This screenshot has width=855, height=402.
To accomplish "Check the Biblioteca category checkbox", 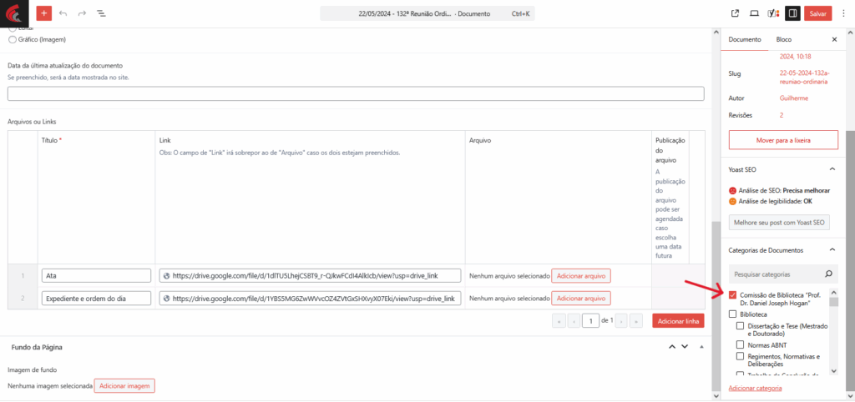I will (733, 314).
